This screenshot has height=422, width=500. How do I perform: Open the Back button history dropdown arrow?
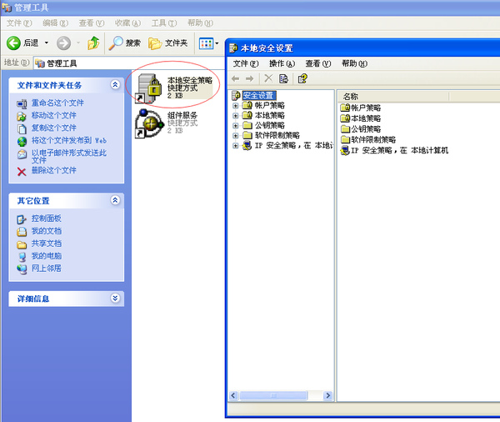[x=47, y=43]
